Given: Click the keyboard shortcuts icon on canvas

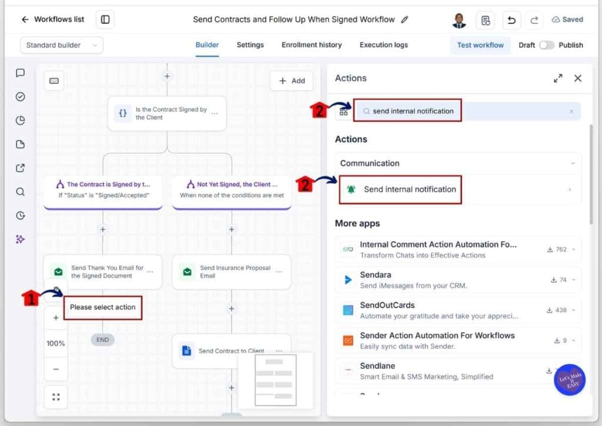Looking at the screenshot, I should click(x=54, y=81).
